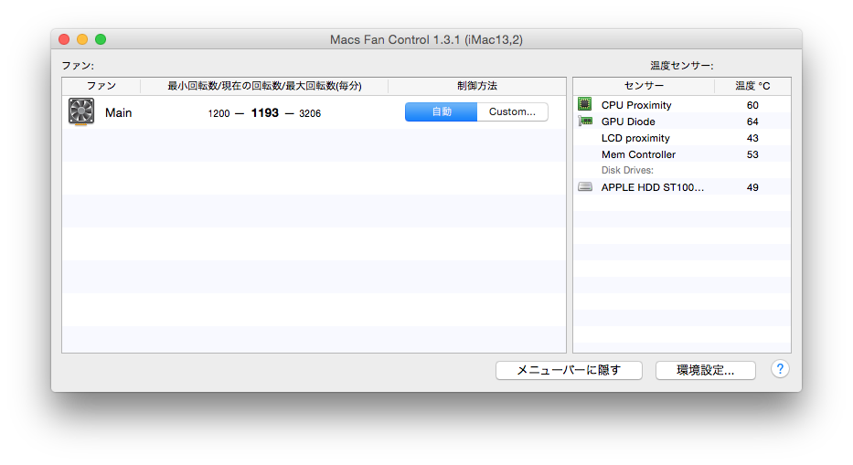
Task: Click the Main fan name
Action: point(119,112)
